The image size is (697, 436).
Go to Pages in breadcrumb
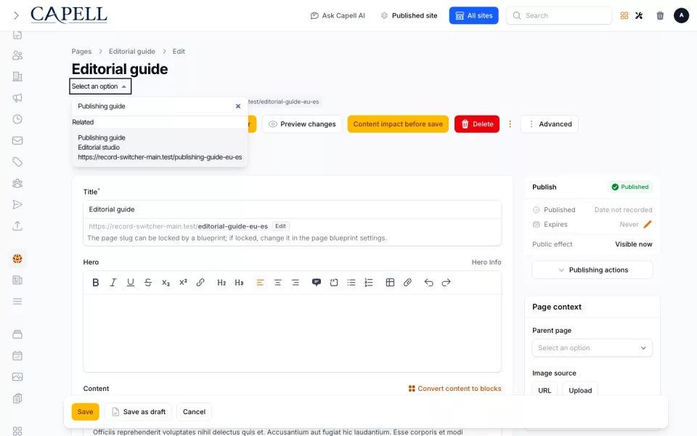(x=81, y=51)
